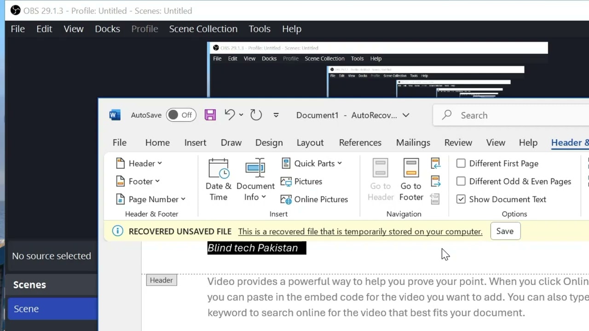
Task: Expand the Header dropdown in ribbon
Action: pyautogui.click(x=139, y=163)
